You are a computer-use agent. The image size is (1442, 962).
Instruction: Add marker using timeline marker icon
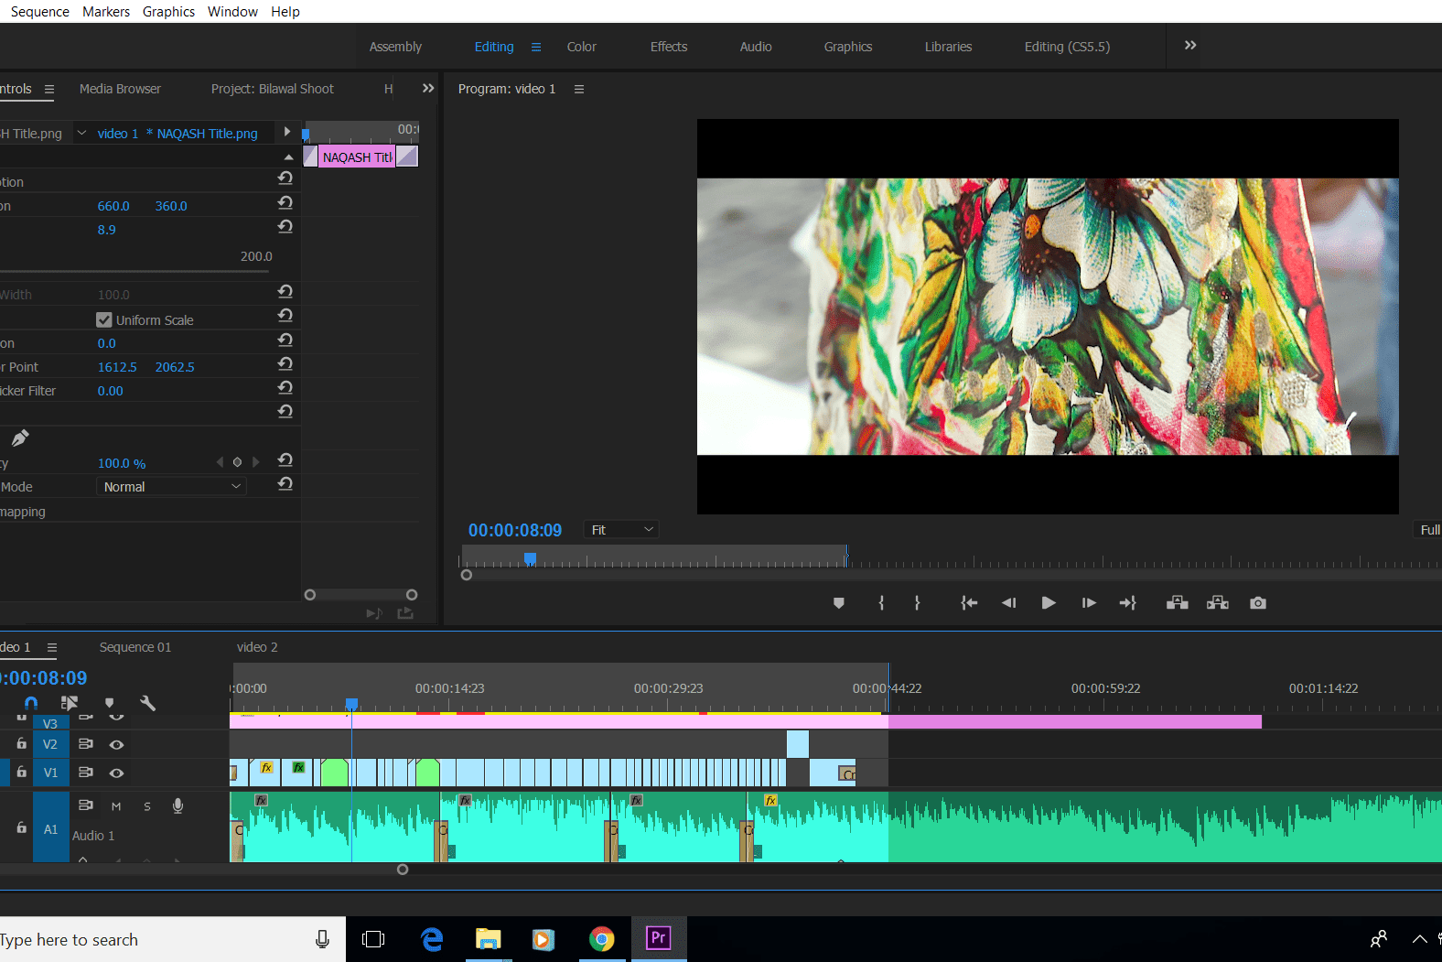[x=110, y=703]
